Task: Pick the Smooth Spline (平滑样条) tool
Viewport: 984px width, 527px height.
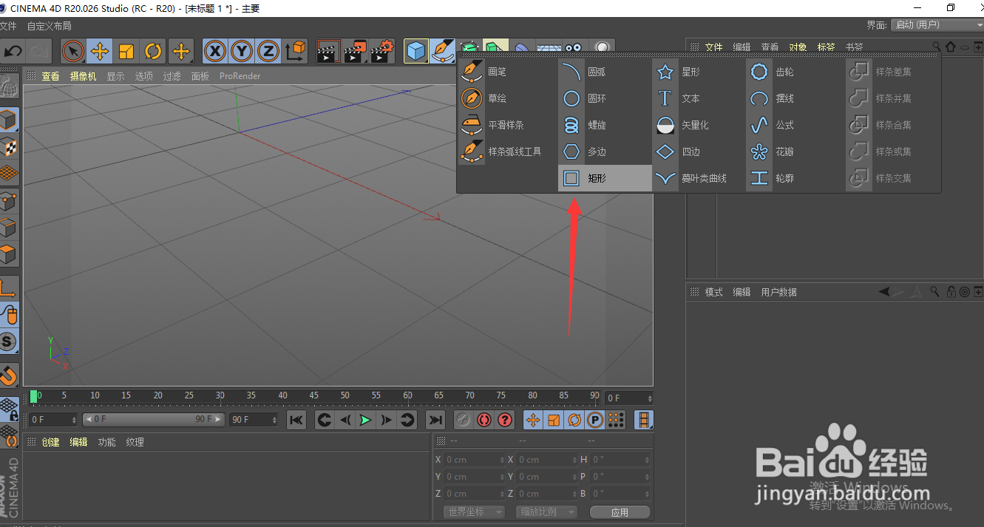Action: 507,125
